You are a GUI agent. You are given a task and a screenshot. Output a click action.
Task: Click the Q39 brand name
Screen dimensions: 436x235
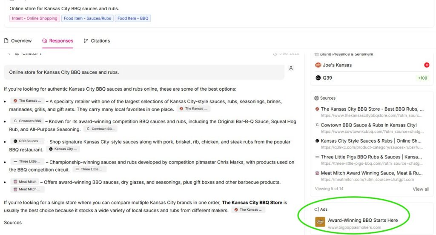coord(327,78)
